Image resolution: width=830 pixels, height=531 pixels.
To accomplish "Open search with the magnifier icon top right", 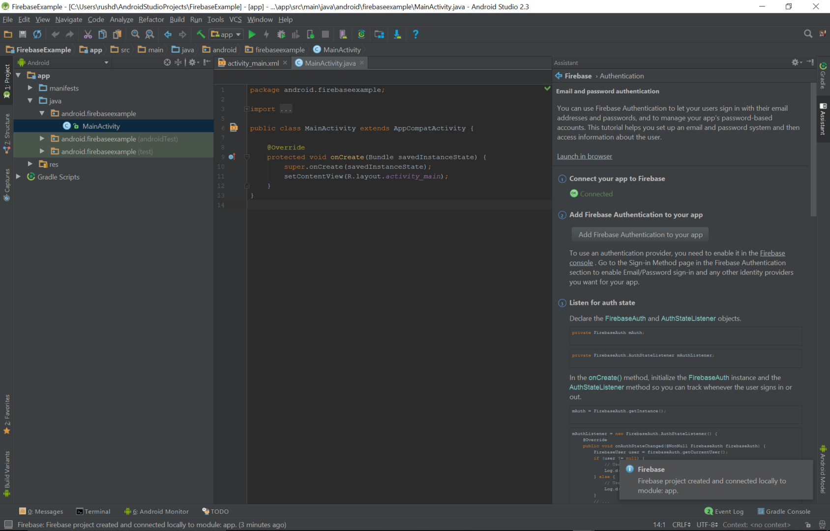I will pos(808,34).
